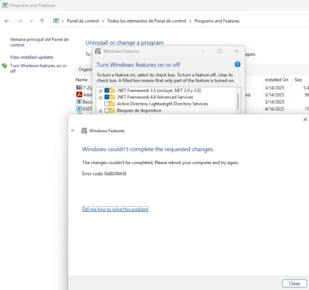The width and height of the screenshot is (309, 290).
Task: Click Windows couldn't complete the requested changes heading
Action: tap(148, 149)
